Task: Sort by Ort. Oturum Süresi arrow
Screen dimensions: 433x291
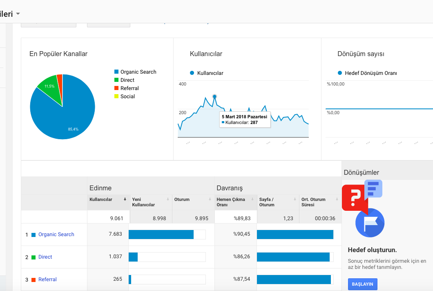Action: pyautogui.click(x=337, y=199)
